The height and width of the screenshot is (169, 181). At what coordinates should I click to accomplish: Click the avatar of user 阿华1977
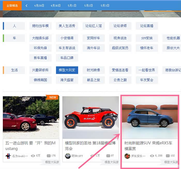click(x=68, y=156)
